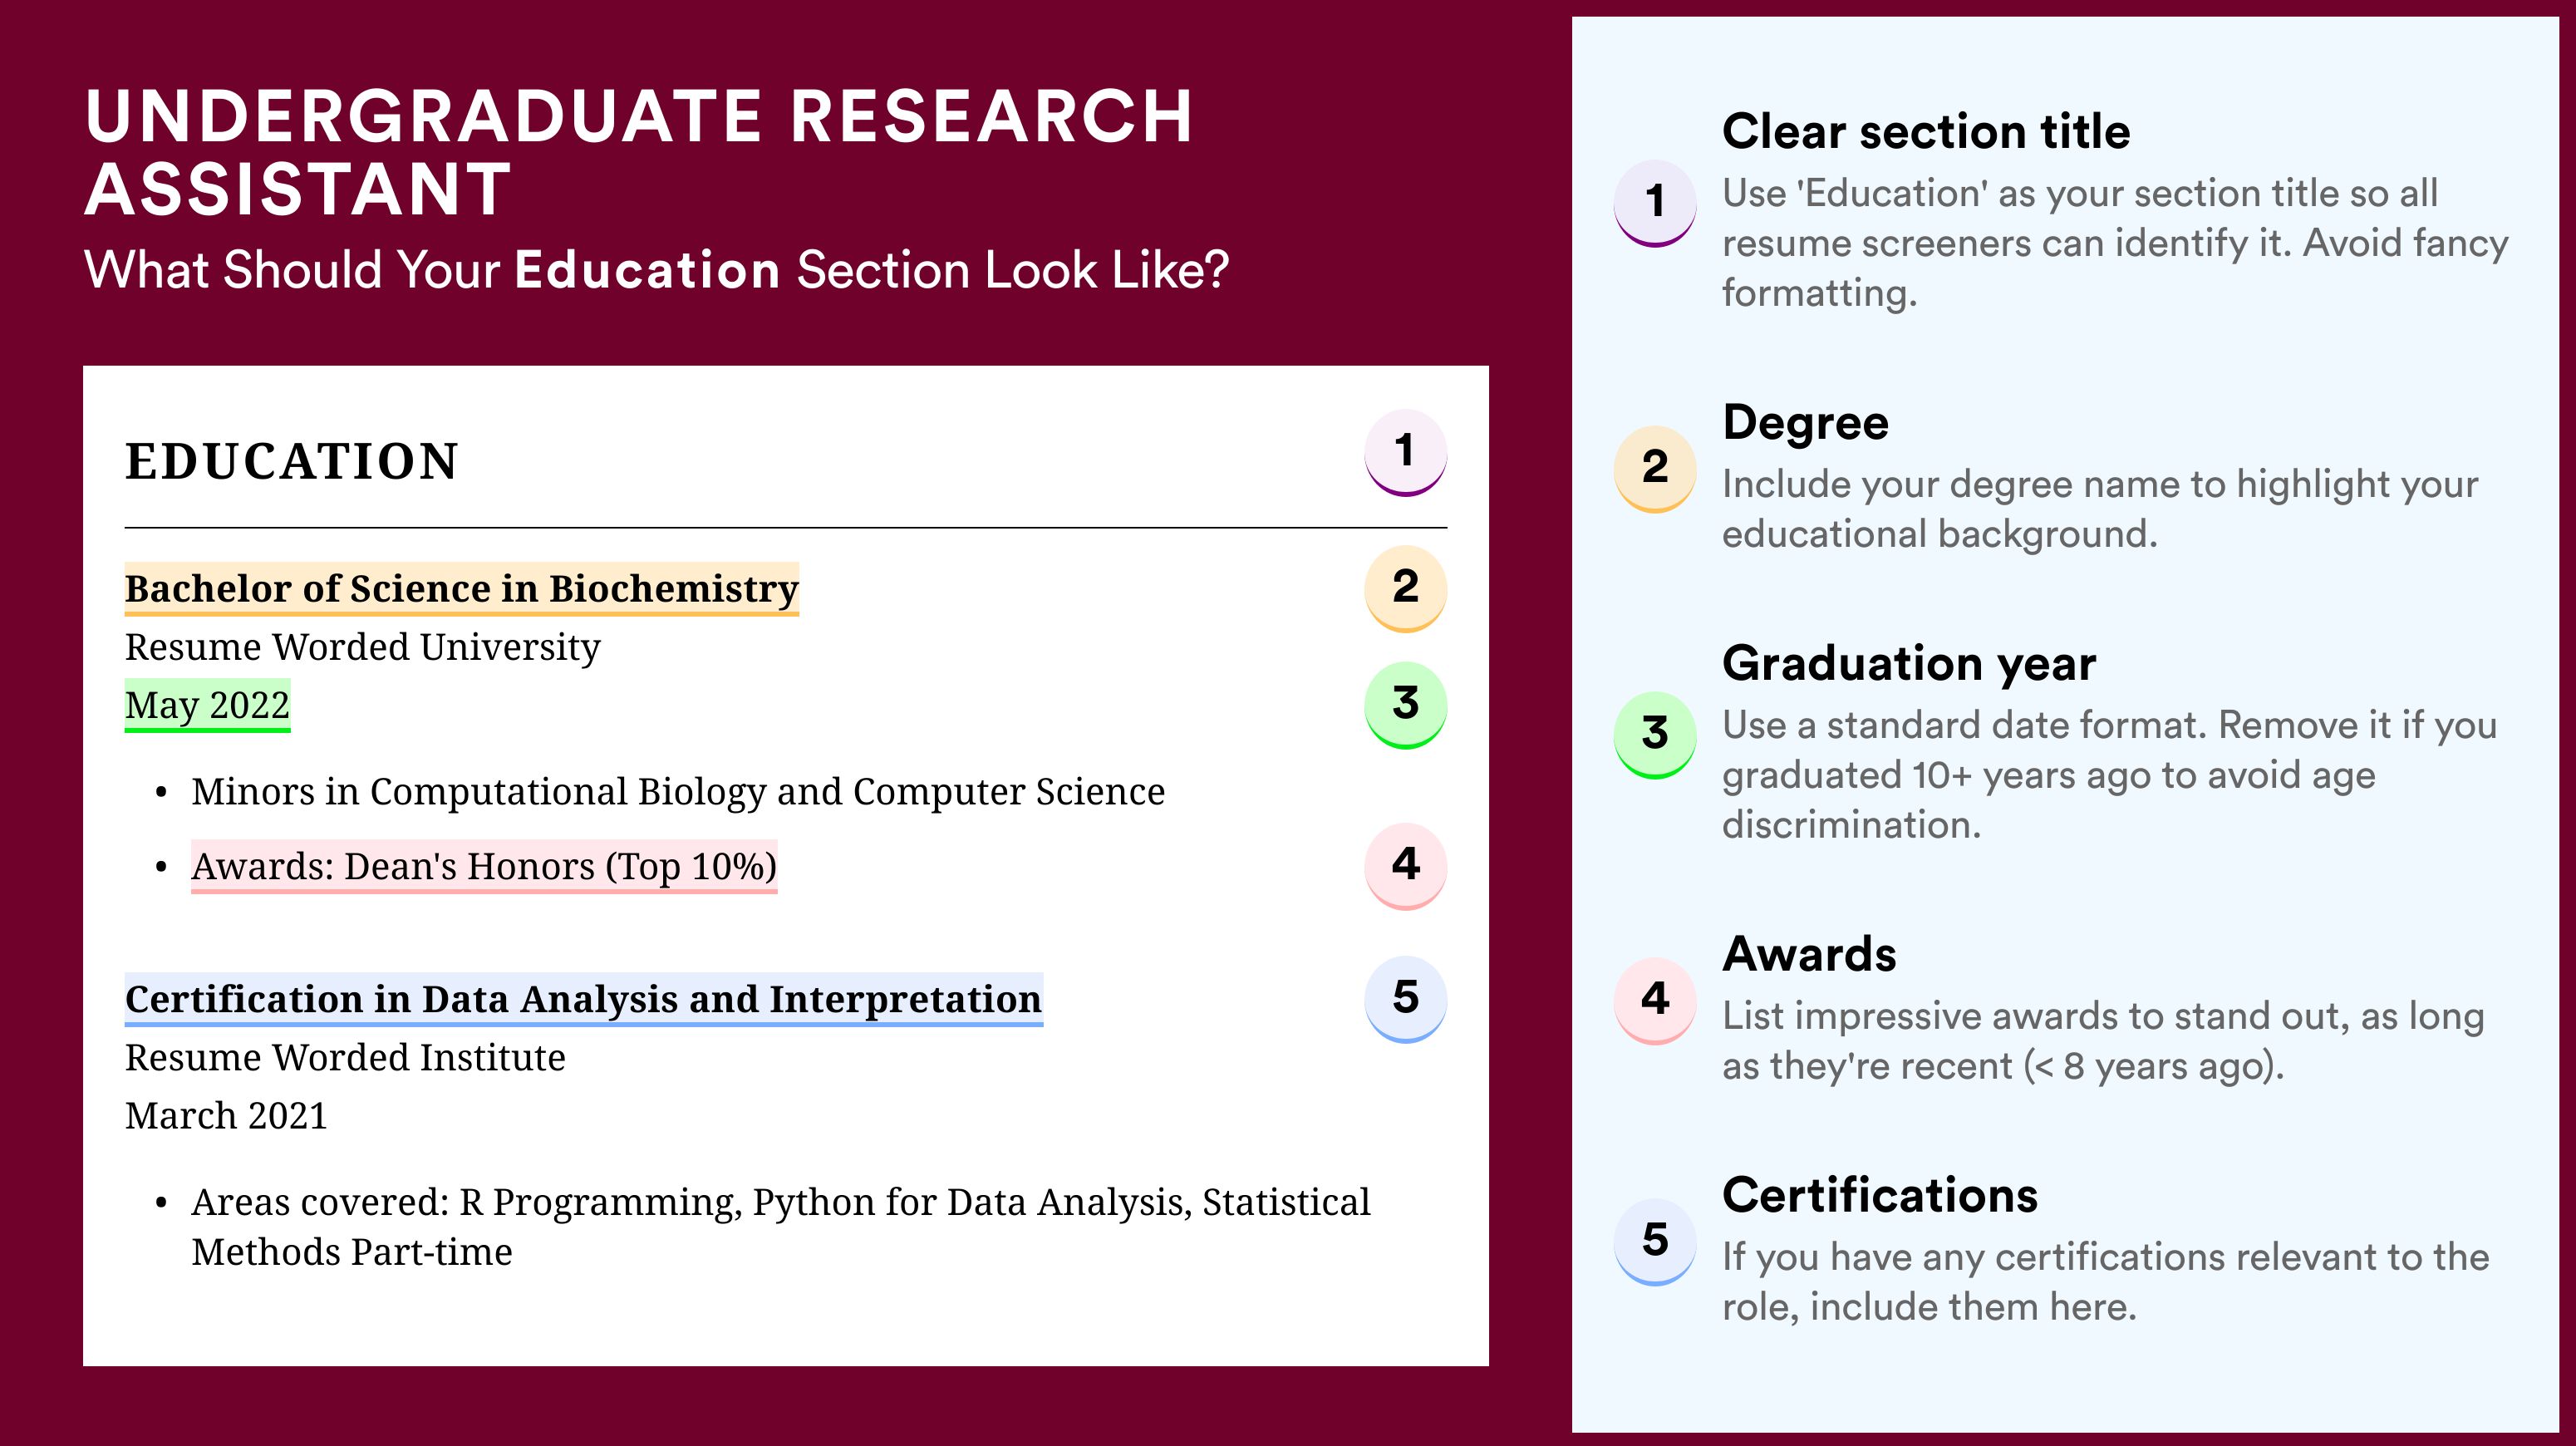
Task: Click the green highlighted May 2022 date
Action: 207,706
